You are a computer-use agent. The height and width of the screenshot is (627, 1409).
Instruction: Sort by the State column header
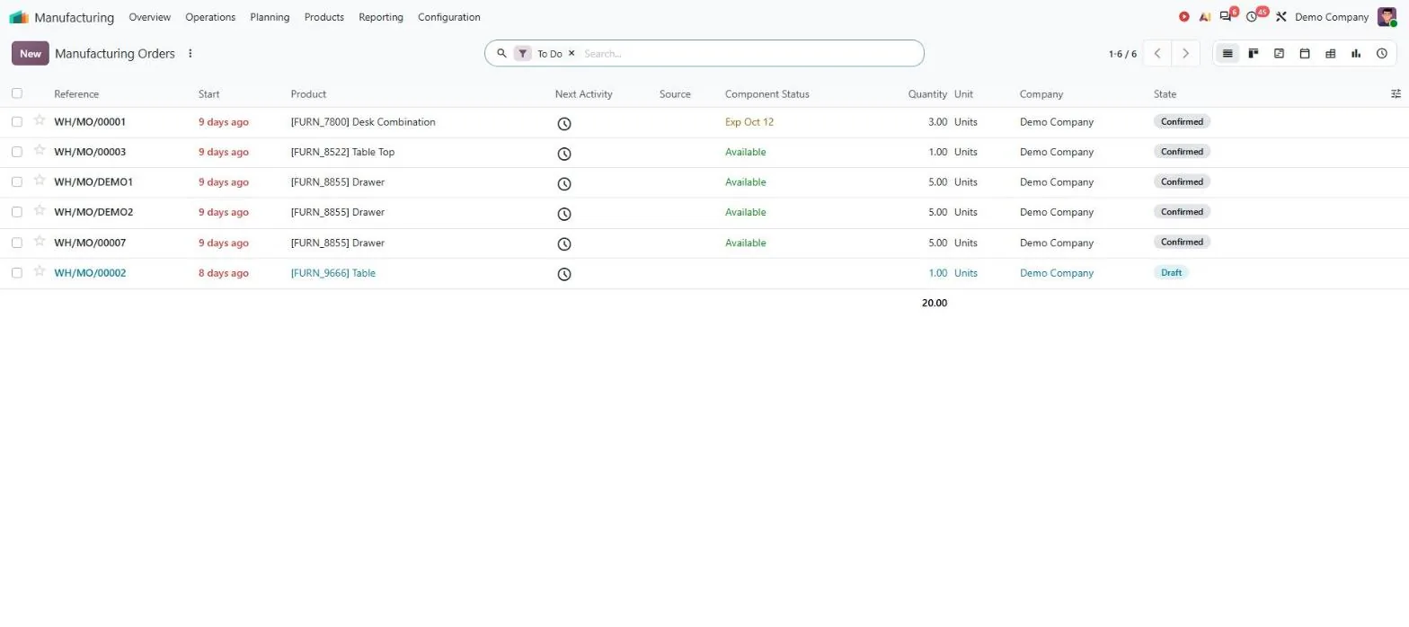[x=1165, y=93]
